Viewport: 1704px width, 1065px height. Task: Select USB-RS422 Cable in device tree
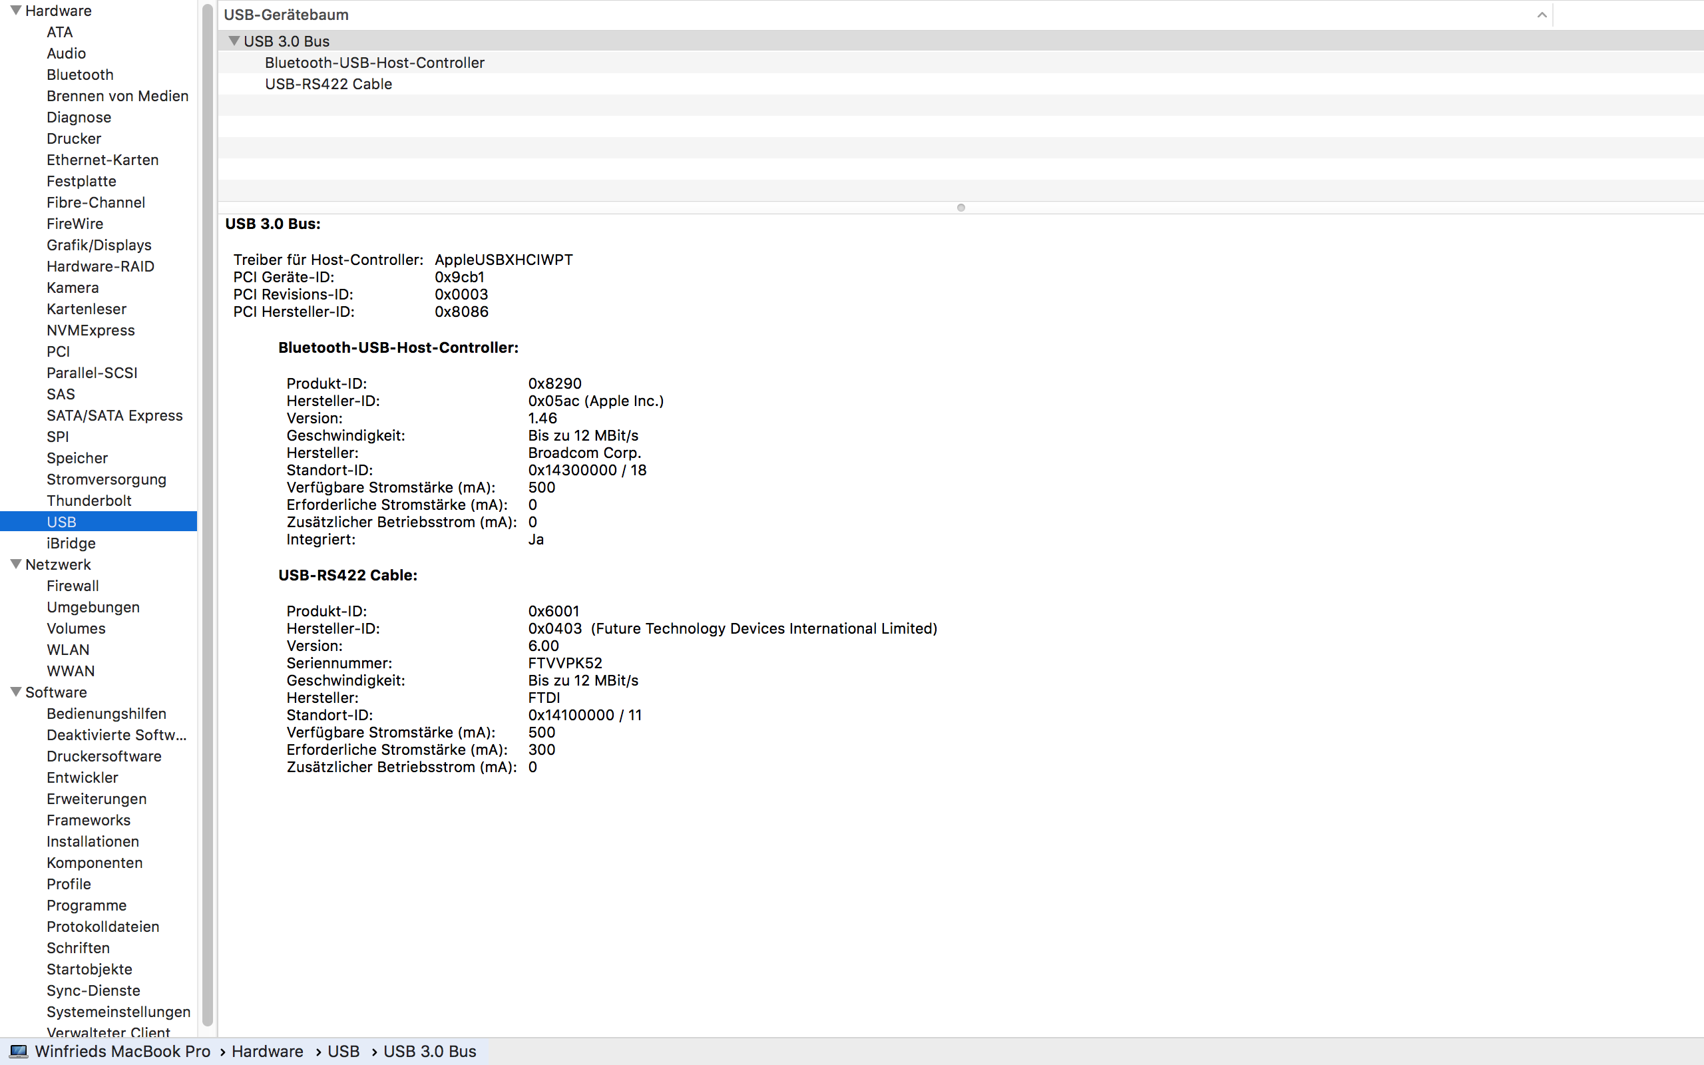pyautogui.click(x=328, y=84)
